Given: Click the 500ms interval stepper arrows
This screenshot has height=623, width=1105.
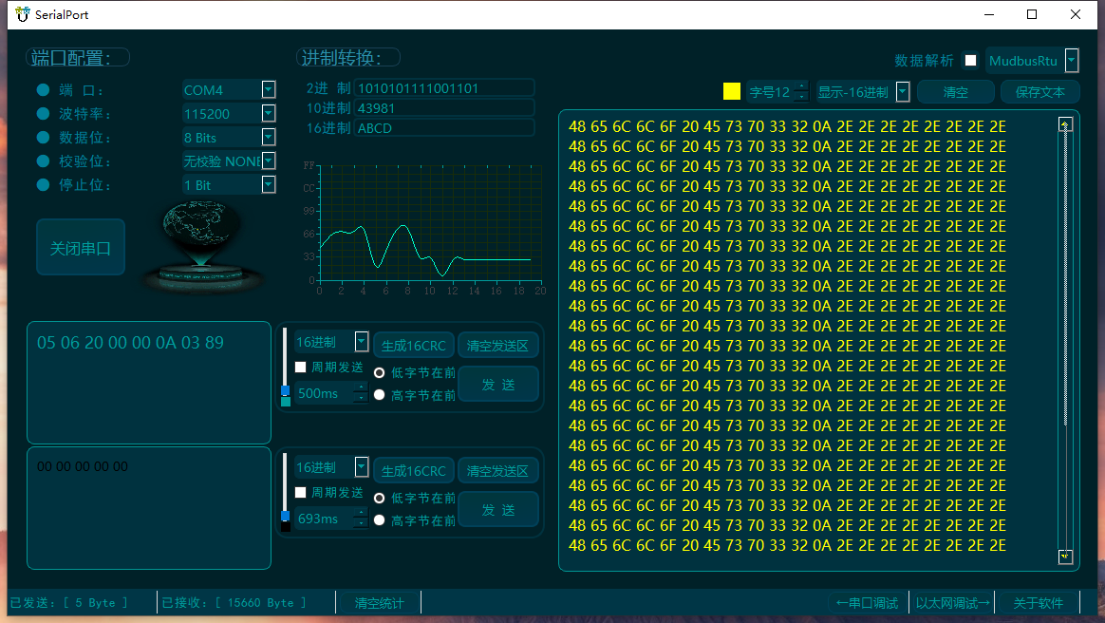Looking at the screenshot, I should 361,392.
